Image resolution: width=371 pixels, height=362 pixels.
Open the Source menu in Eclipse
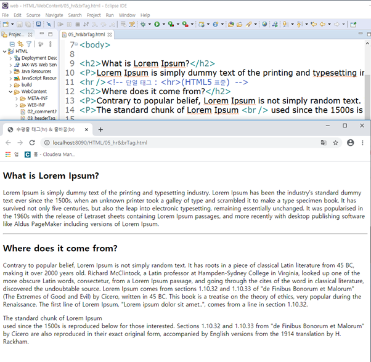[33, 15]
